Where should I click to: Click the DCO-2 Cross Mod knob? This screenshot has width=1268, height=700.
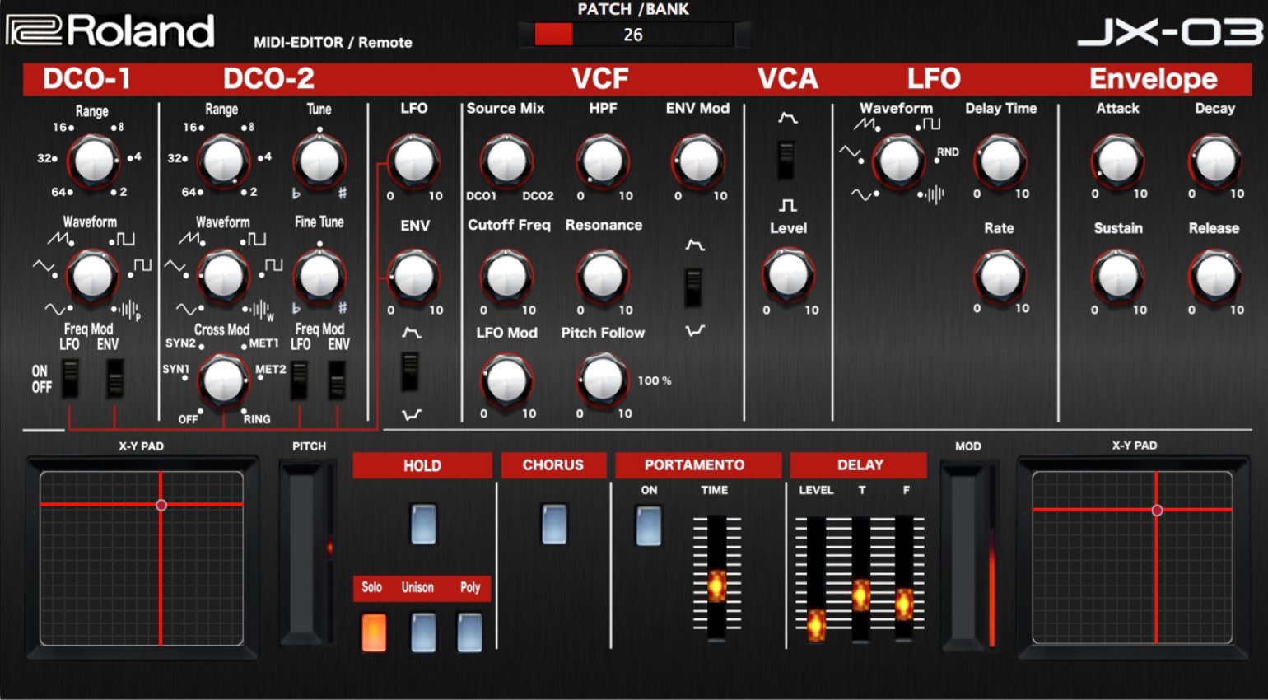coord(222,380)
